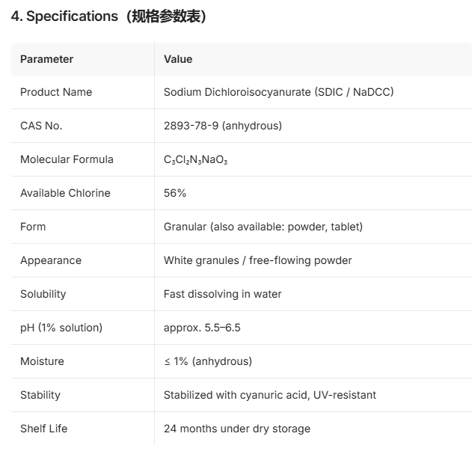The image size is (472, 457).
Task: Select the Value column header
Action: click(x=178, y=59)
